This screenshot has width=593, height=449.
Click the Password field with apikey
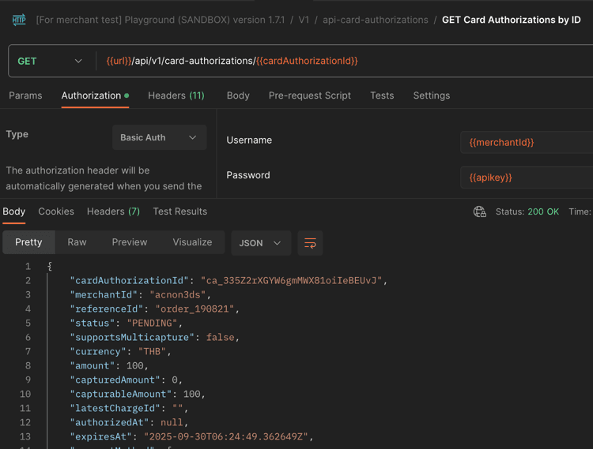pyautogui.click(x=526, y=178)
